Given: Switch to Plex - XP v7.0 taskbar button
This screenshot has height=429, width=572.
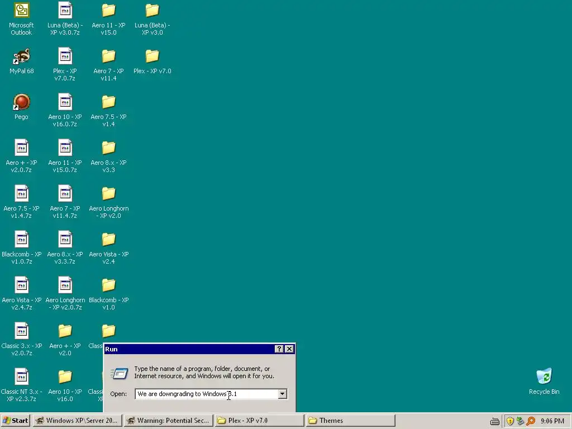Looking at the screenshot, I should point(259,421).
